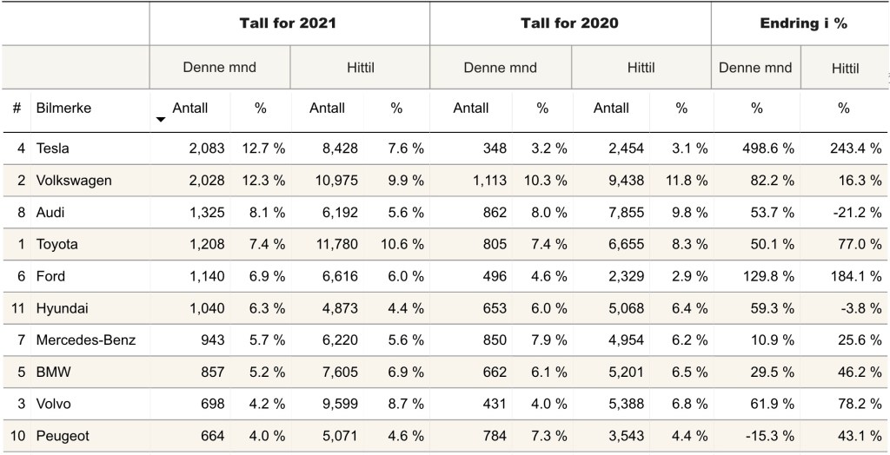890x455 pixels.
Task: Click on the Audi row label
Action: coord(50,213)
